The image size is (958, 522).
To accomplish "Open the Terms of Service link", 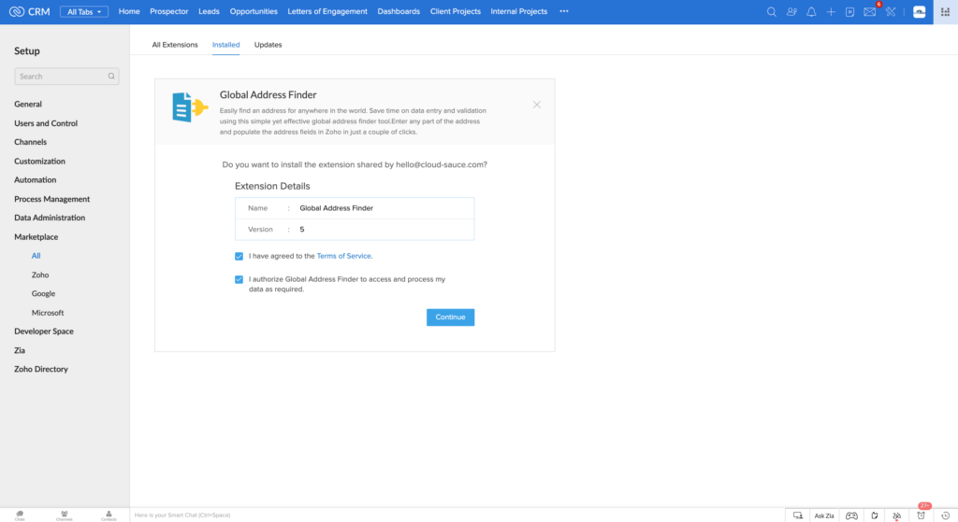I will point(343,256).
